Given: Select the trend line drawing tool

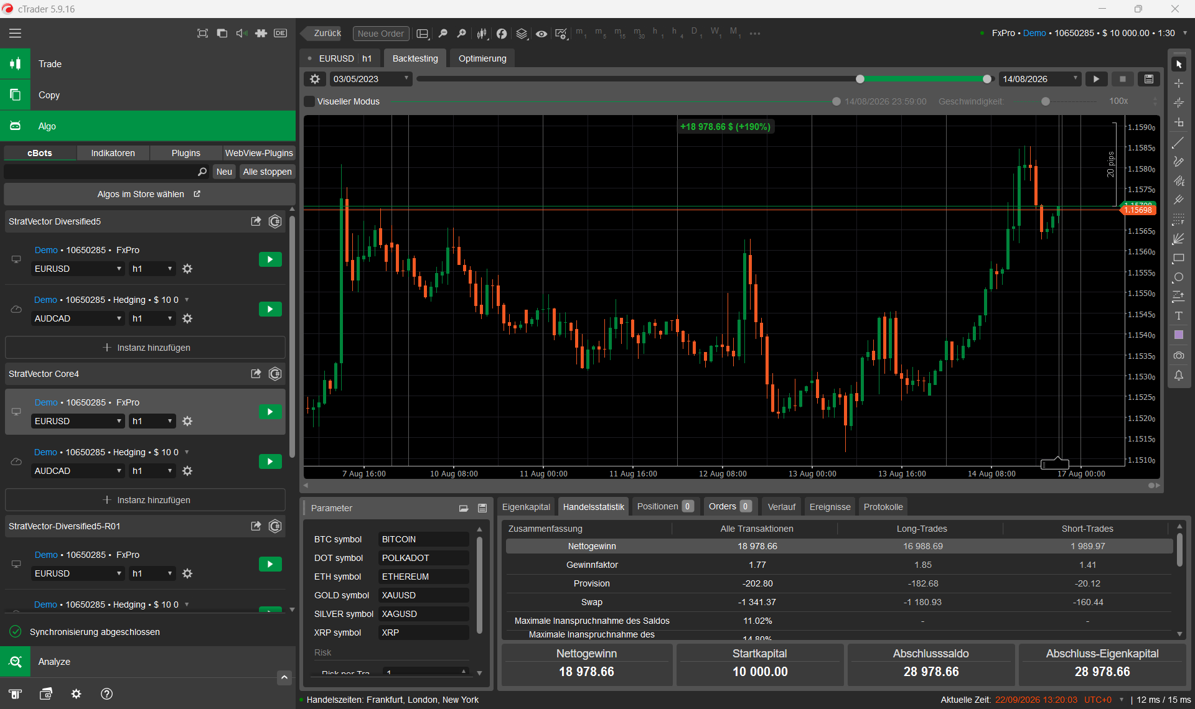Looking at the screenshot, I should click(1179, 142).
